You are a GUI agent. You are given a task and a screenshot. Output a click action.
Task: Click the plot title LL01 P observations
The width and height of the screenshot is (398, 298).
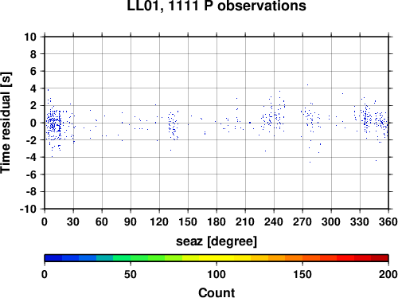(217, 6)
